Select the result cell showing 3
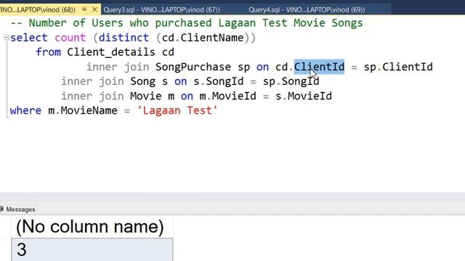465x261 pixels. click(92, 249)
